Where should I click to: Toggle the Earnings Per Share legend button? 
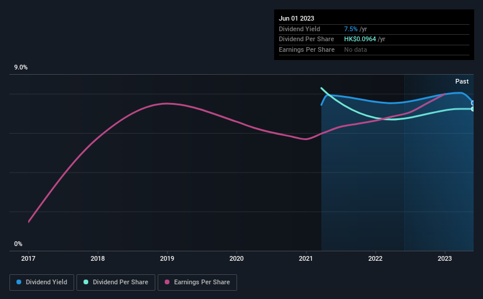point(197,283)
